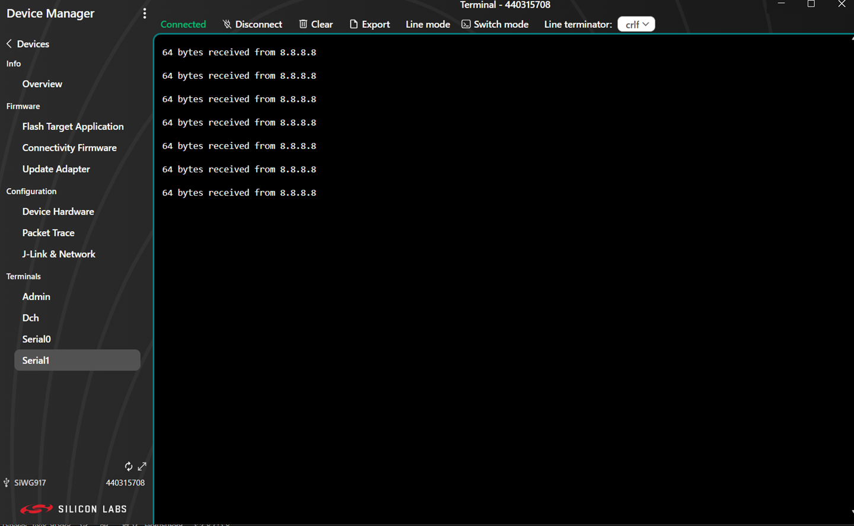Open the Device Manager three-dot menu

coord(144,12)
